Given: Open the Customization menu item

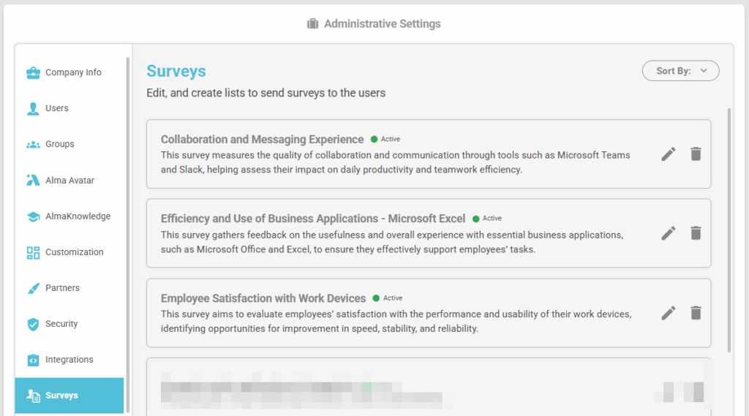Looking at the screenshot, I should click(x=74, y=252).
